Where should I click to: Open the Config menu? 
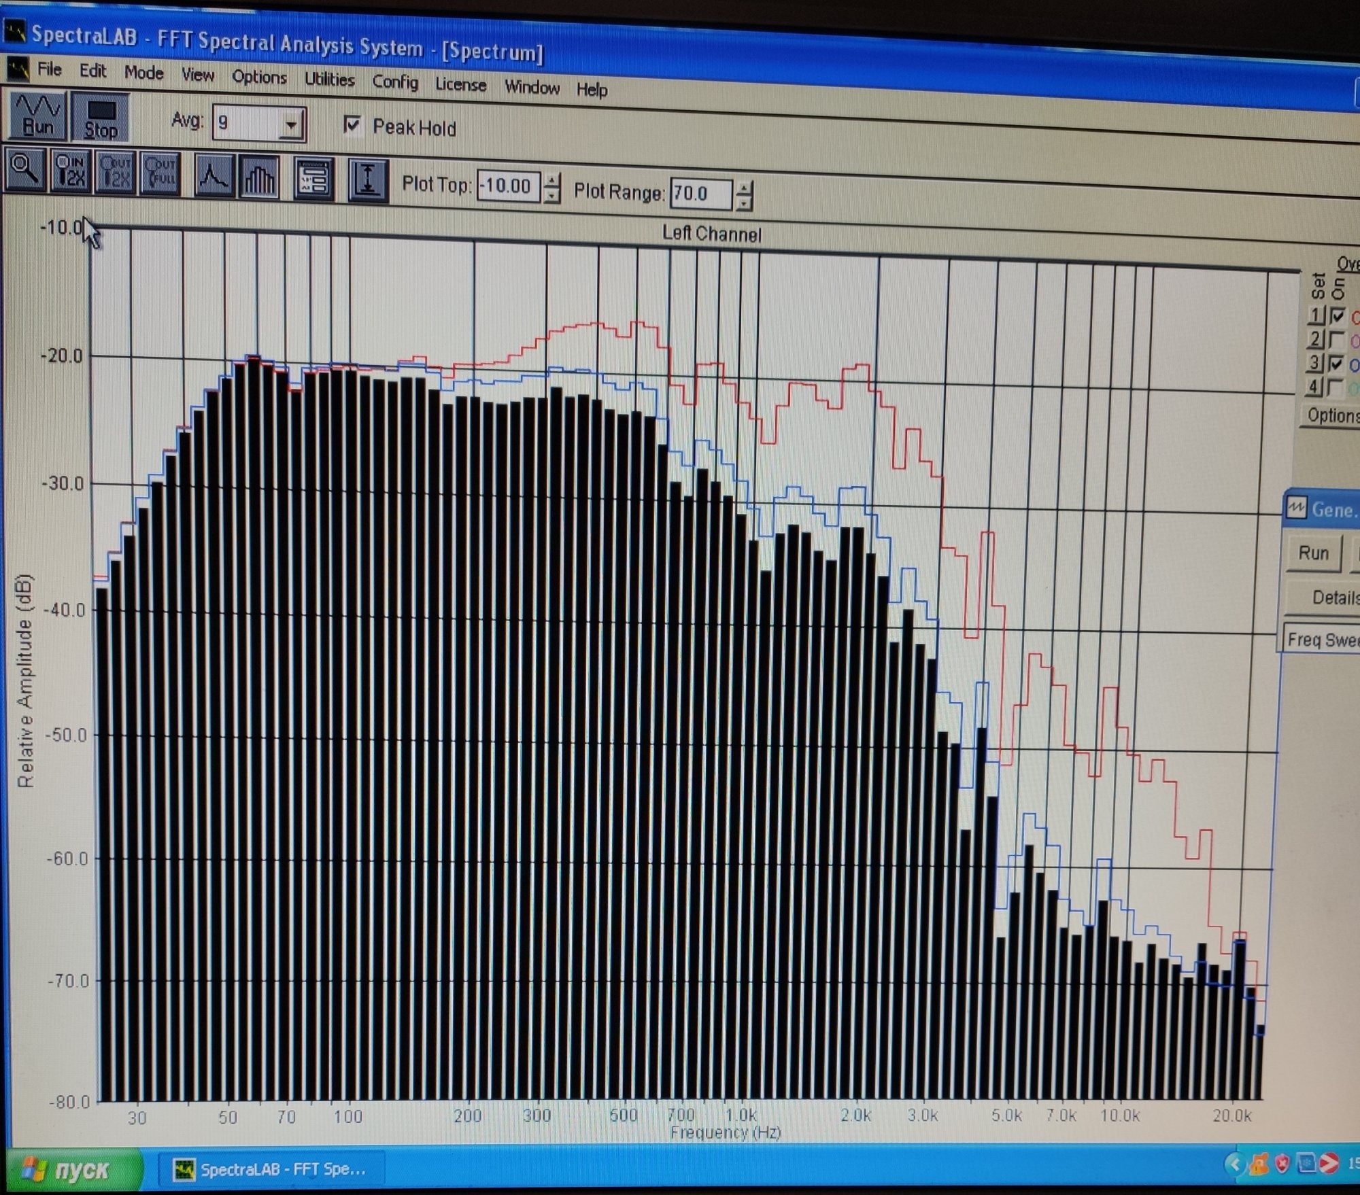coord(395,82)
